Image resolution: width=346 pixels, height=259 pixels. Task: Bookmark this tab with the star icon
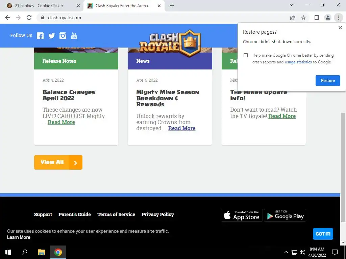(x=303, y=18)
